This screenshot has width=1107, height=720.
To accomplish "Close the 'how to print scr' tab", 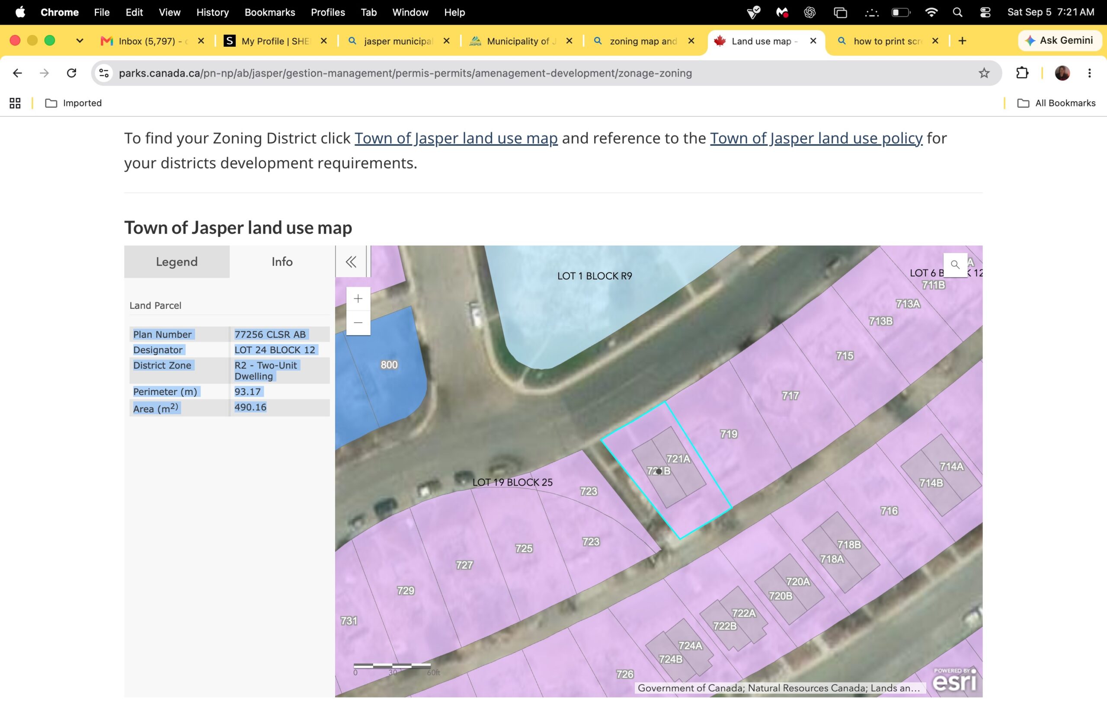I will (x=935, y=41).
